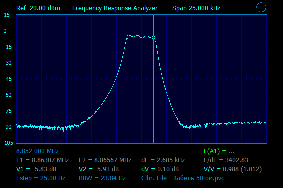Screen dimensions: 283x188
Task: Select the F2 = 8.86567 MHz readout
Action: [x=105, y=160]
